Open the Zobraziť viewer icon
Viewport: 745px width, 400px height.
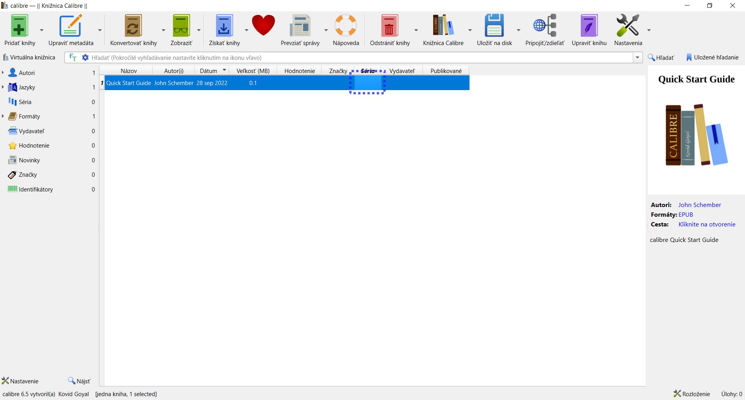click(x=181, y=26)
